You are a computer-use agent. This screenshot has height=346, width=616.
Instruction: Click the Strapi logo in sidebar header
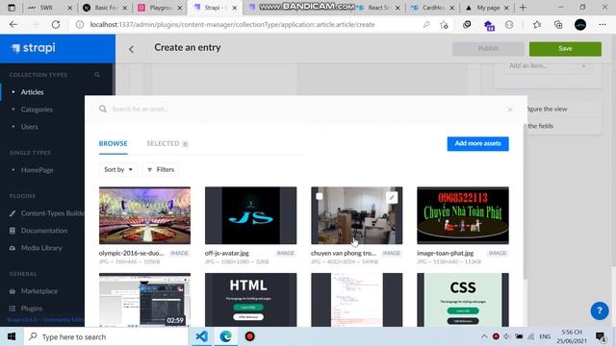tap(34, 48)
